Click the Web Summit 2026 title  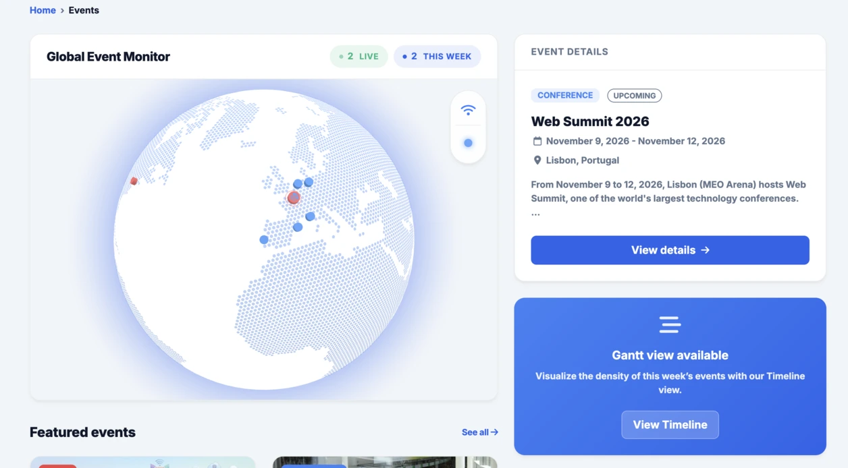click(x=590, y=121)
